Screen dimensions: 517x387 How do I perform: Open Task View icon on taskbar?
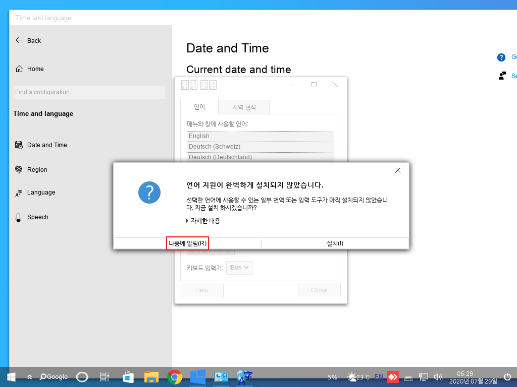(x=104, y=377)
